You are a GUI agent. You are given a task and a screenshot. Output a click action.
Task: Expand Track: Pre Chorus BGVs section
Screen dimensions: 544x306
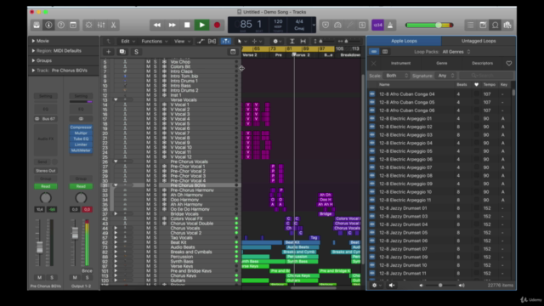pyautogui.click(x=33, y=71)
